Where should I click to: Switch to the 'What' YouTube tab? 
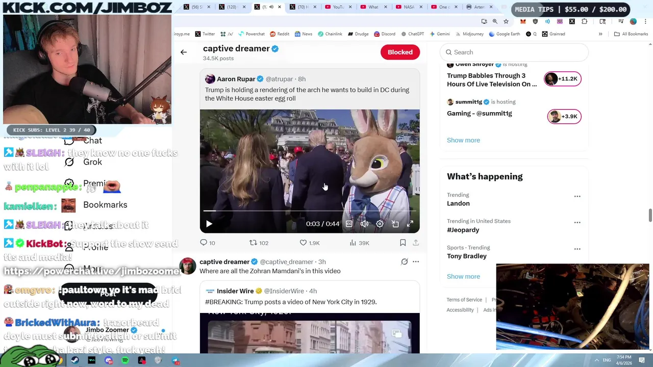pyautogui.click(x=373, y=7)
